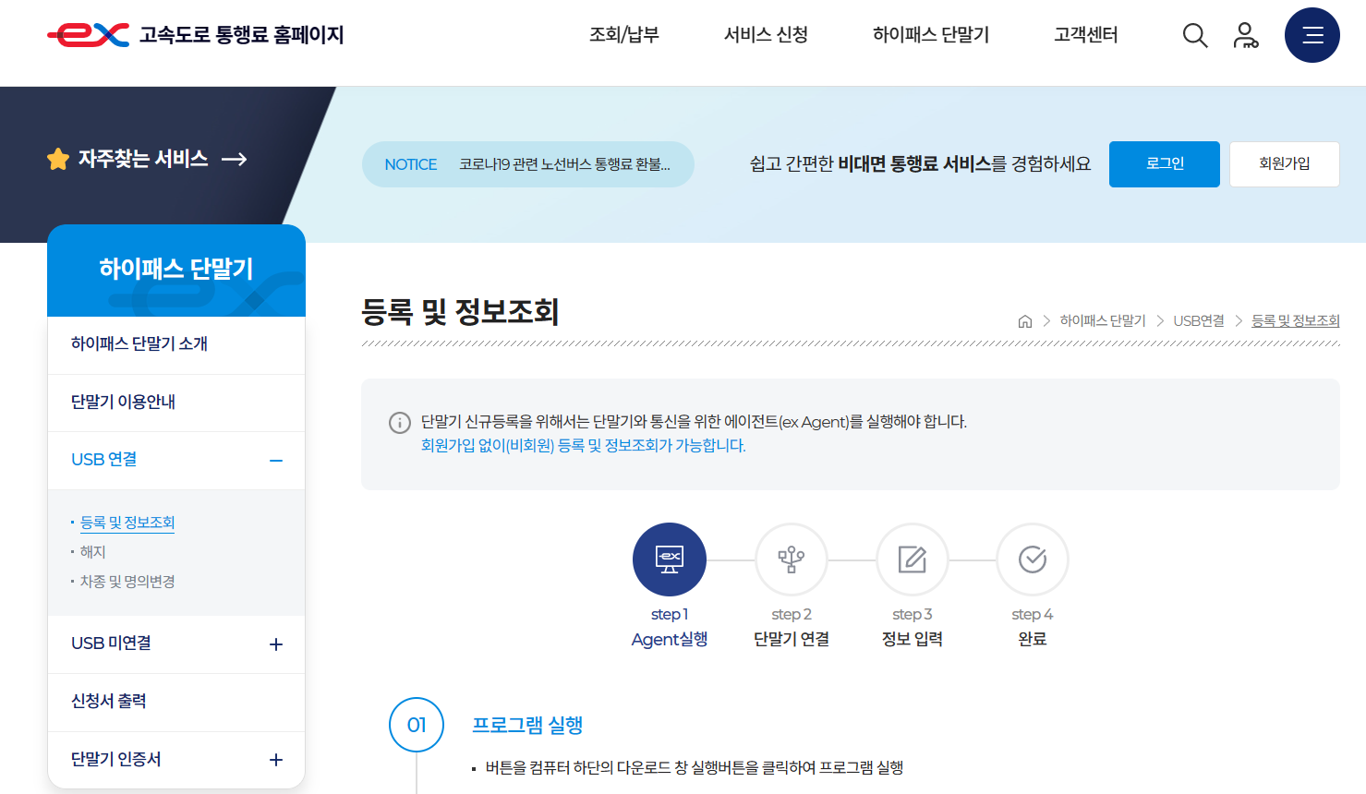Click the user account icon
The image size is (1366, 794).
click(x=1246, y=35)
